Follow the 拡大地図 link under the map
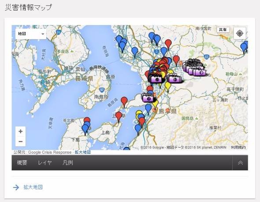 coord(83,152)
